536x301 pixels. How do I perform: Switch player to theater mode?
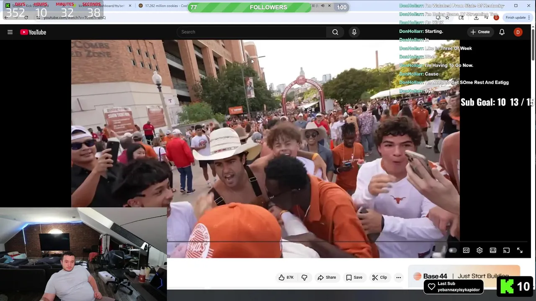tap(493, 250)
